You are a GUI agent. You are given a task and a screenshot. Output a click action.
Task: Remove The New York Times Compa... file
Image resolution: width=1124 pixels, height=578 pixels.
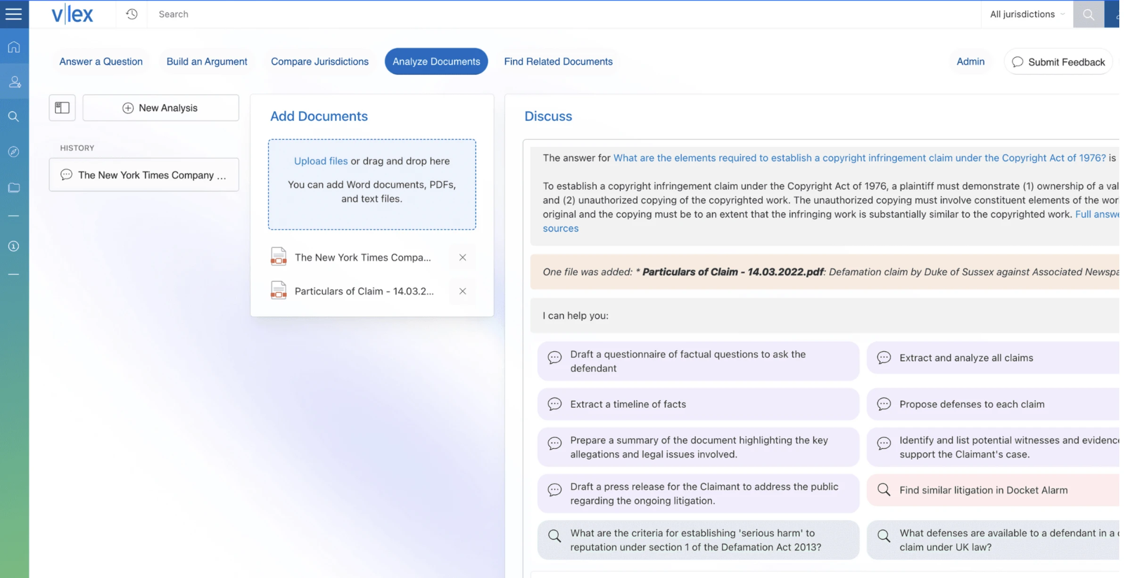(463, 257)
